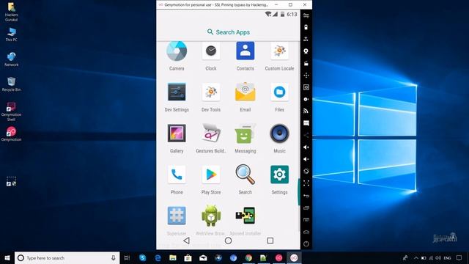Click the sidebar Back key icon

click(x=306, y=196)
